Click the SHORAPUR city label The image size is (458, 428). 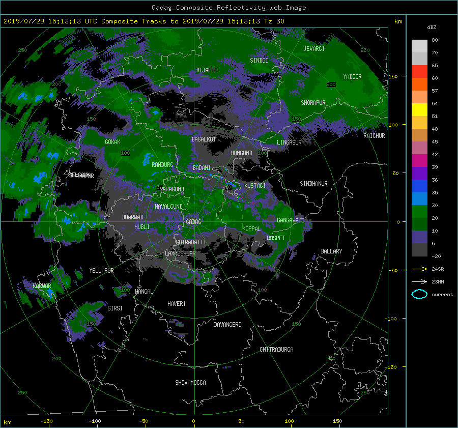313,103
